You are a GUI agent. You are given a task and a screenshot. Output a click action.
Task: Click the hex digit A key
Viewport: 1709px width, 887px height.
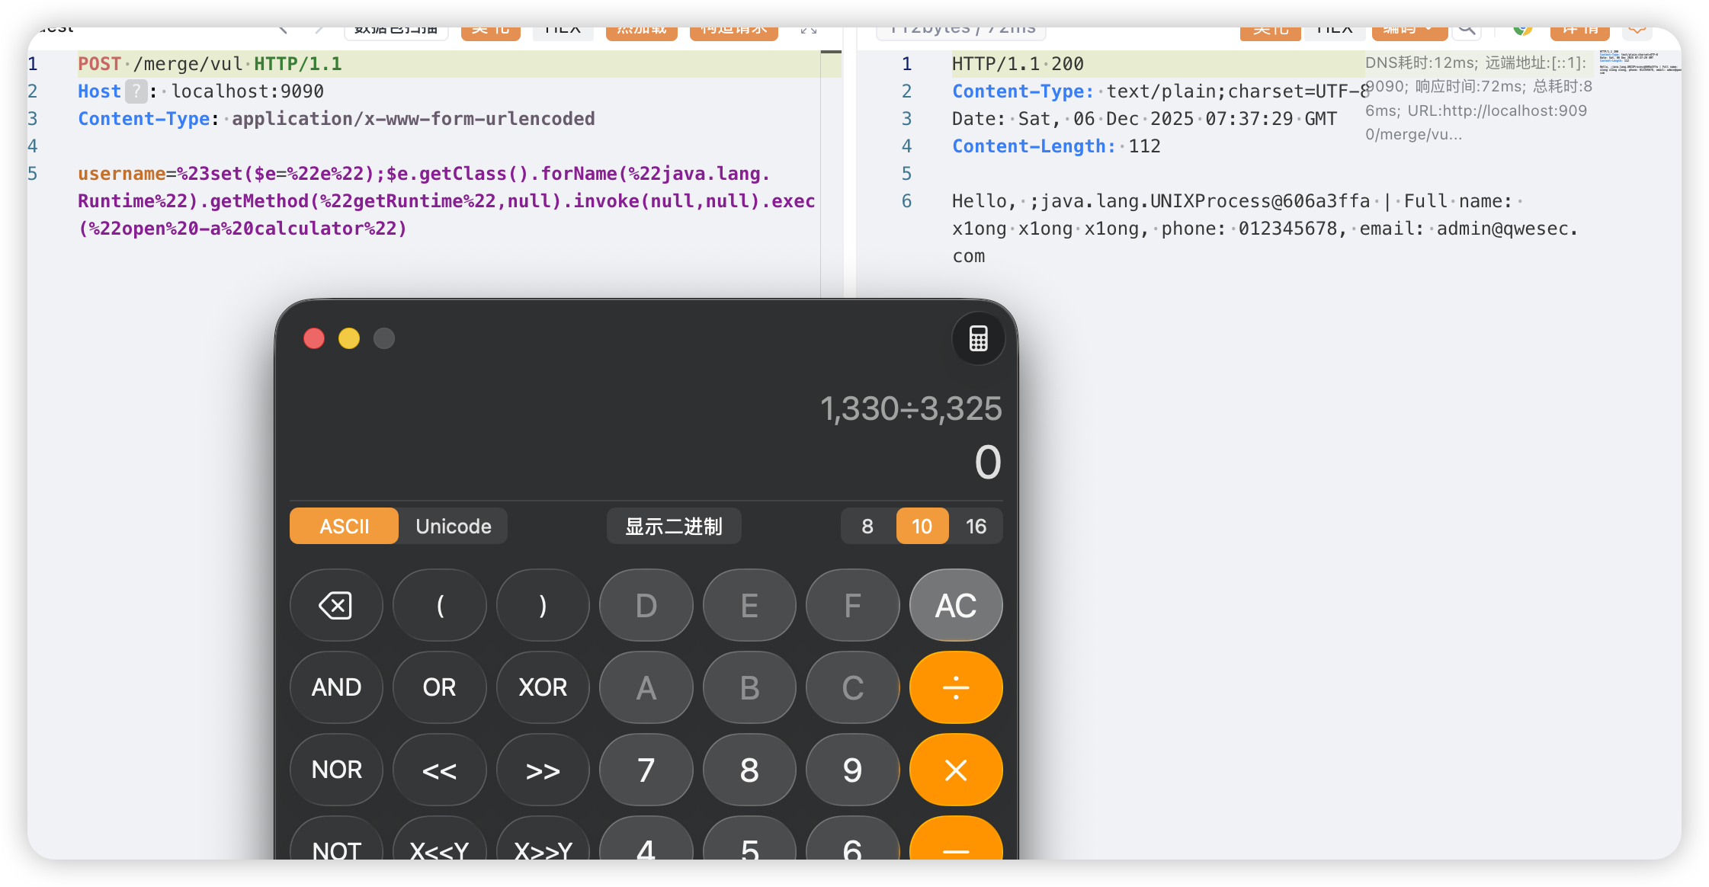(646, 687)
